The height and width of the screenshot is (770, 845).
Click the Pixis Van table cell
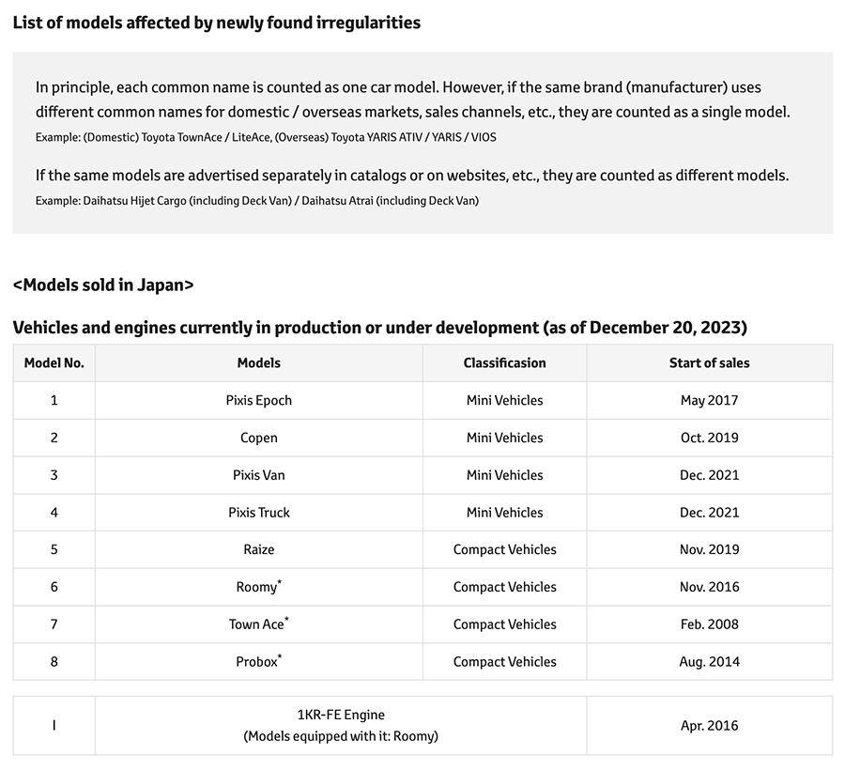(258, 475)
